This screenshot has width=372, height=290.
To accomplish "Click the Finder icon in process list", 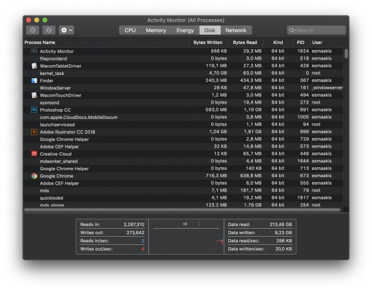I will 34,81.
